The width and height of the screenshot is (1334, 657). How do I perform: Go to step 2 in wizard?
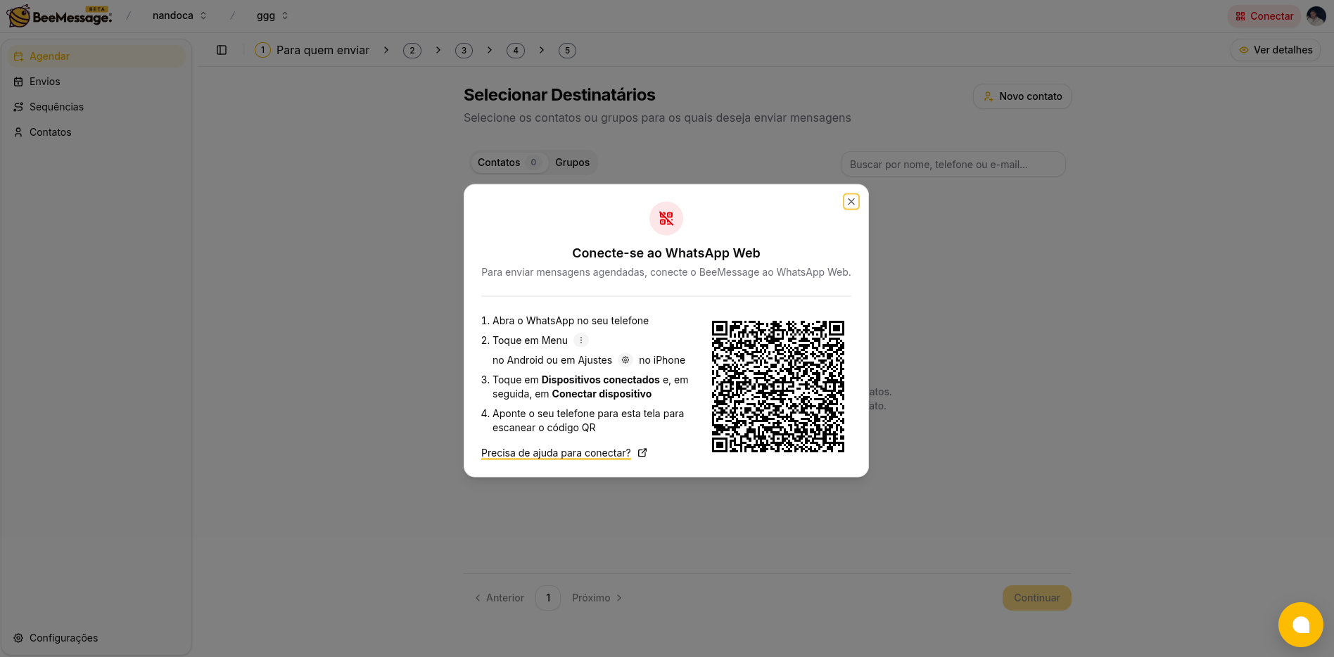pos(412,51)
